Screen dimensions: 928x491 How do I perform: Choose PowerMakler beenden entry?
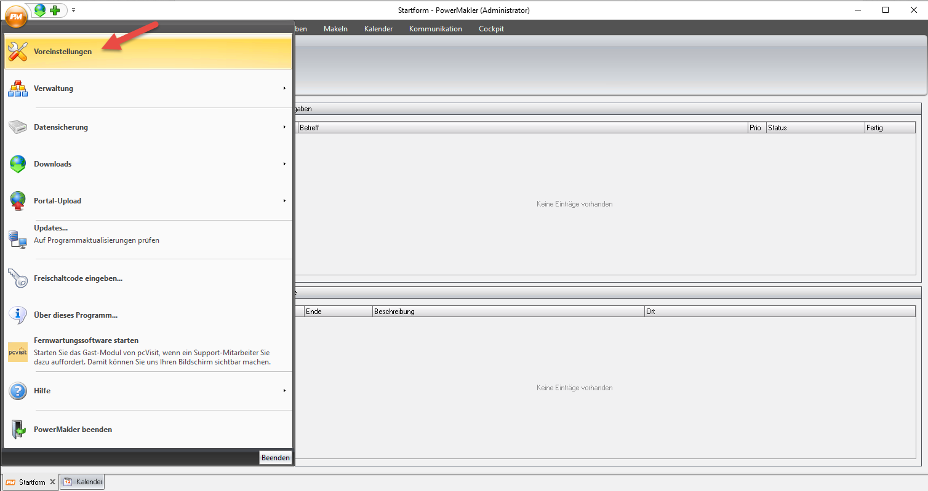point(148,430)
